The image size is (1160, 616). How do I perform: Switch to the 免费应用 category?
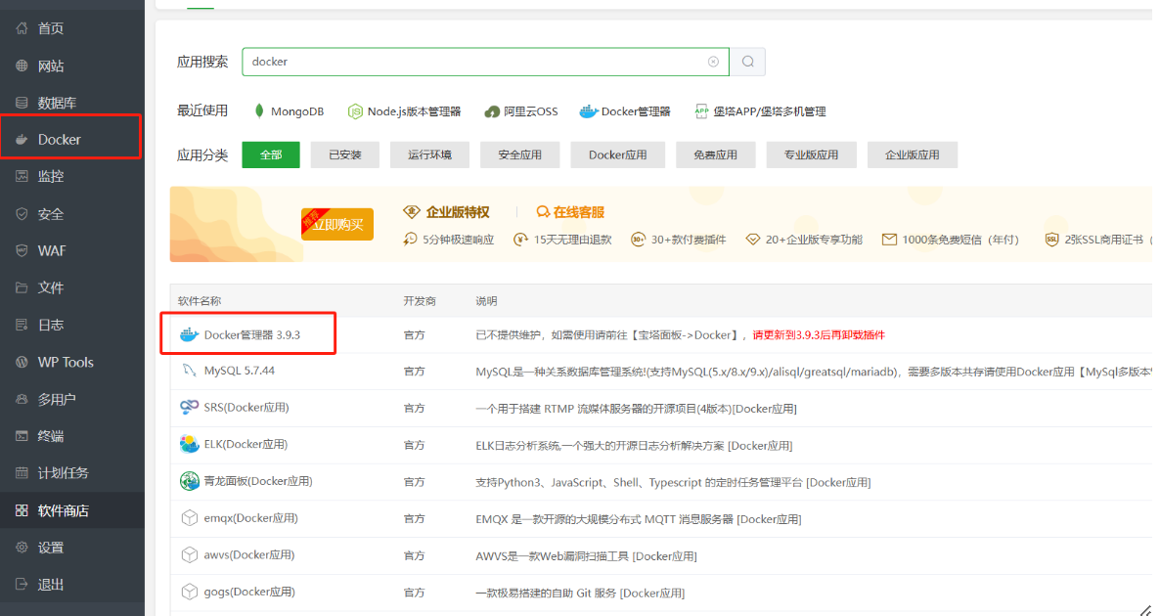tap(715, 154)
